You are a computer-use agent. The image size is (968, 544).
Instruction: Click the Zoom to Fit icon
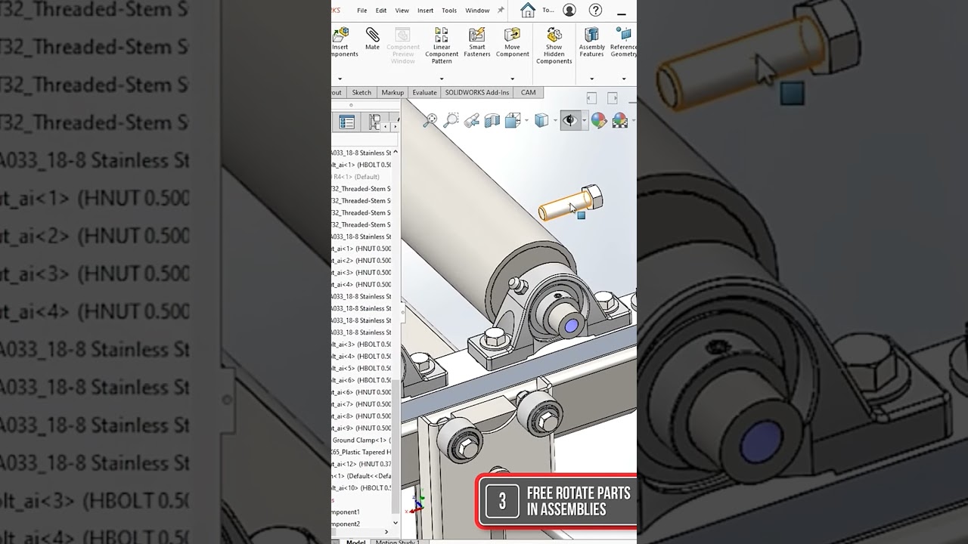[430, 120]
